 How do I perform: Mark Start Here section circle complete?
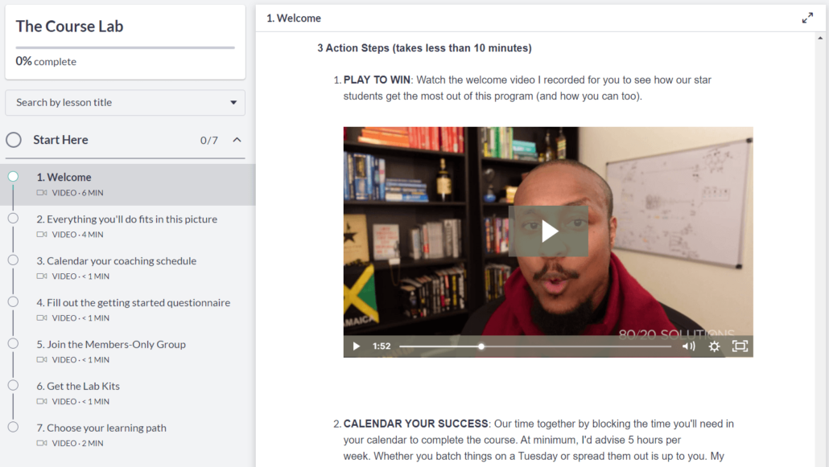point(14,140)
